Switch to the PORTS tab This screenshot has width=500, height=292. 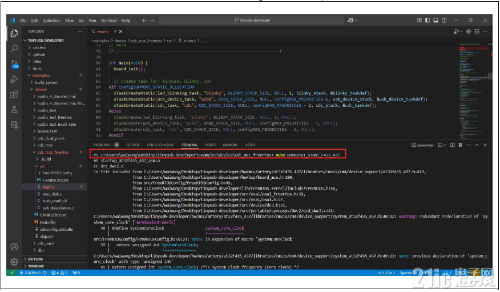coord(211,145)
